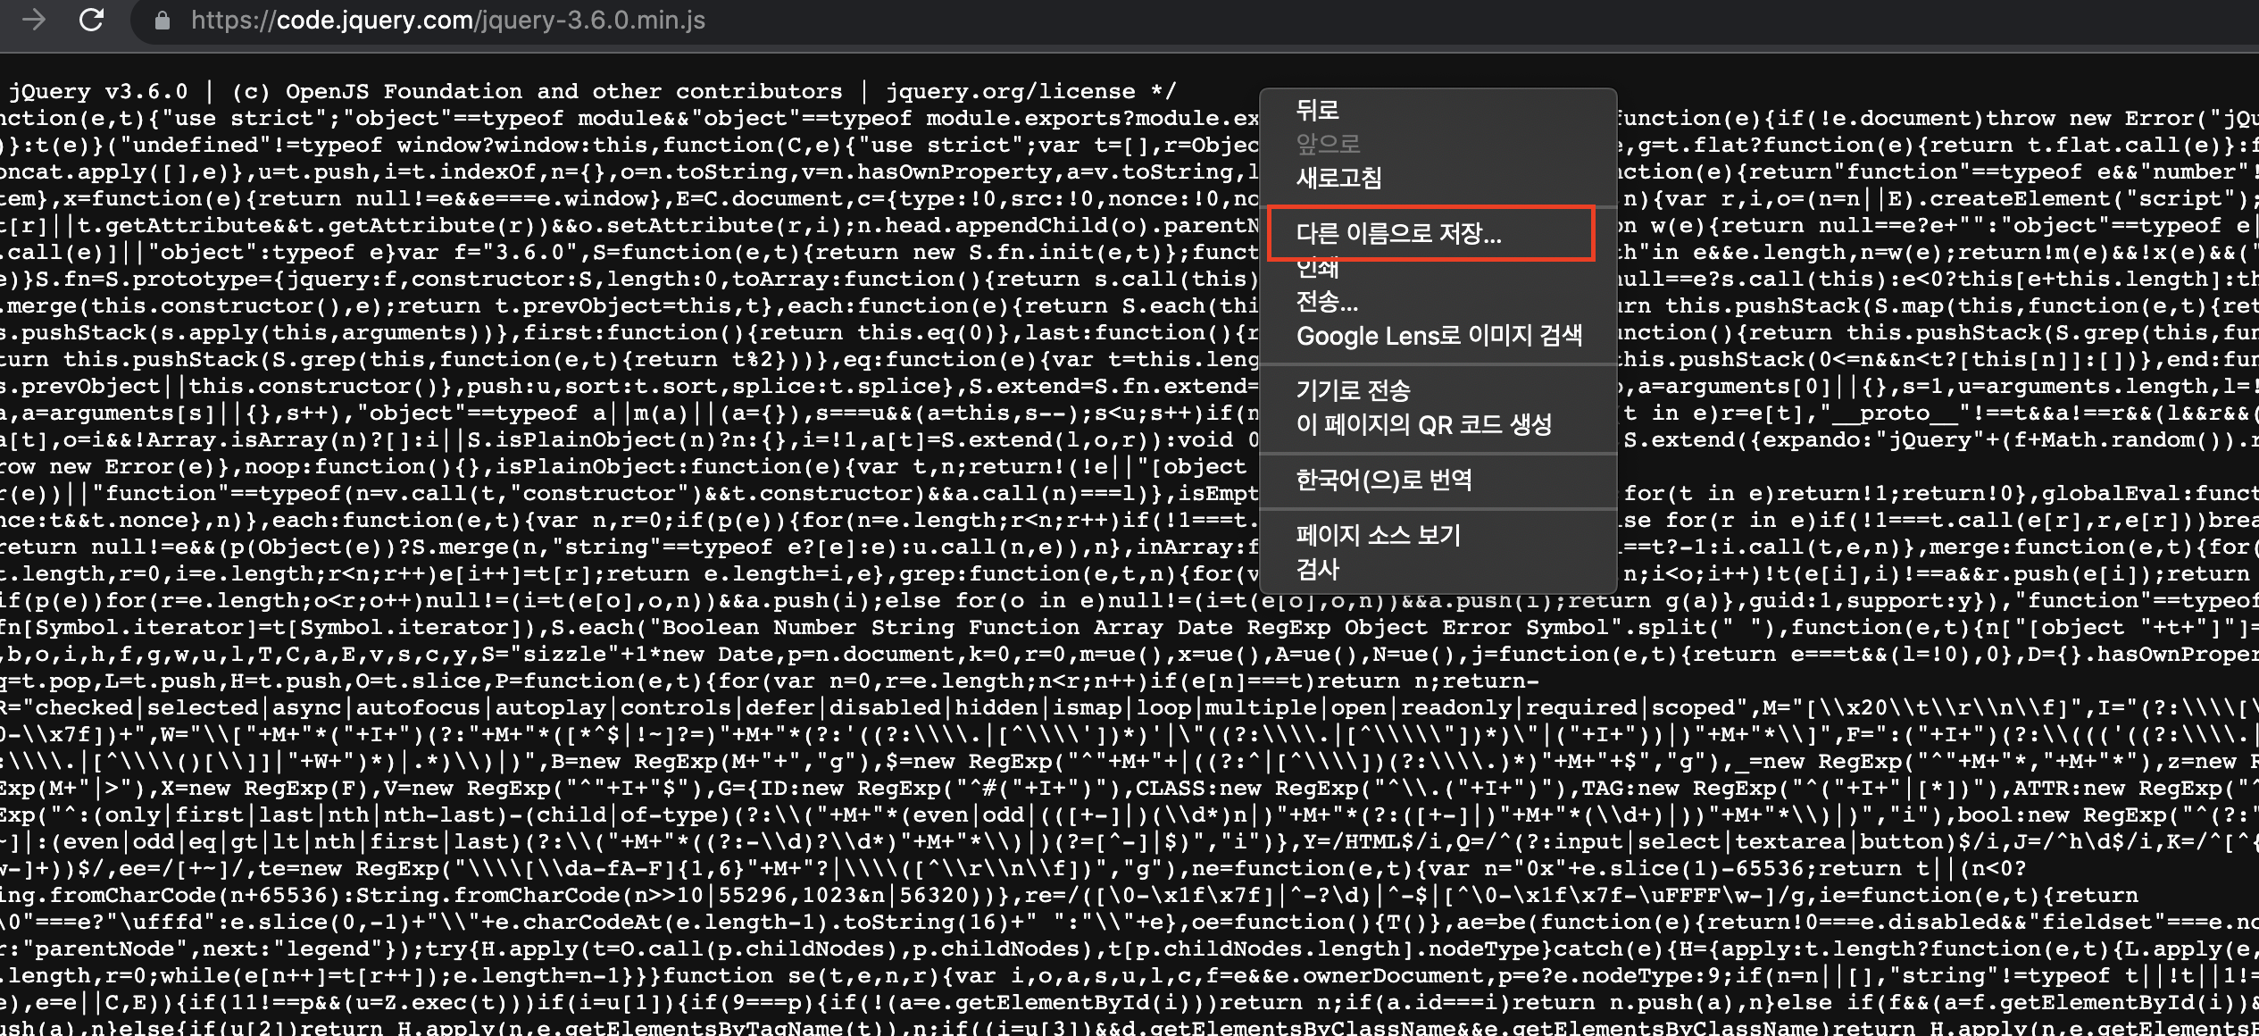This screenshot has width=2259, height=1036.
Task: Choose 이 페이지의 QR 코드 생성
Action: point(1423,424)
